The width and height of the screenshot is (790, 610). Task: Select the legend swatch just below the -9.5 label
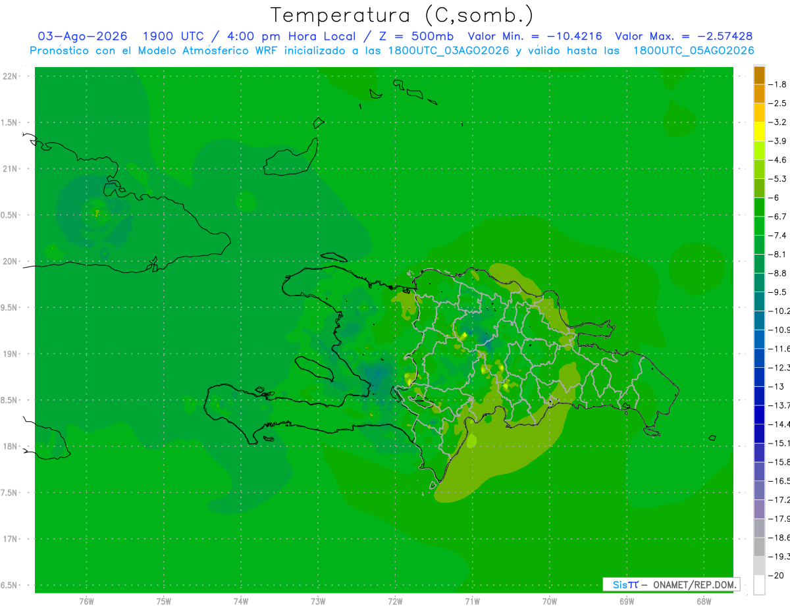point(759,301)
